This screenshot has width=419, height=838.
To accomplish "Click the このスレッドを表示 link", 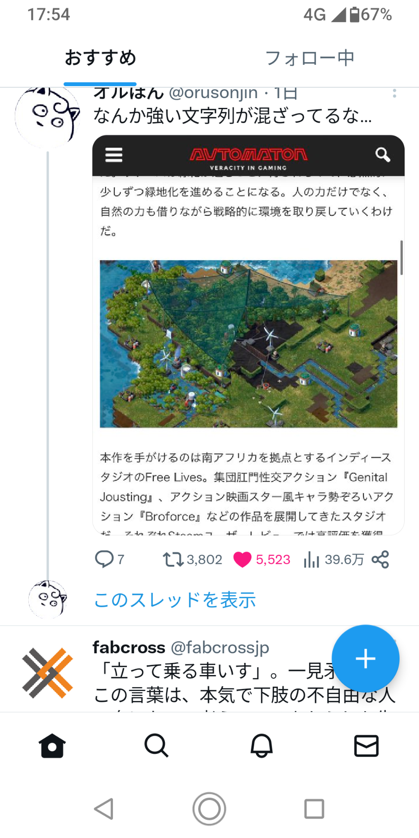I will 175,600.
